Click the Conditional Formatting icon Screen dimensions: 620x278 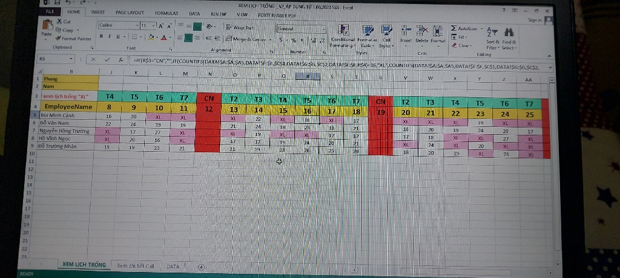click(343, 30)
